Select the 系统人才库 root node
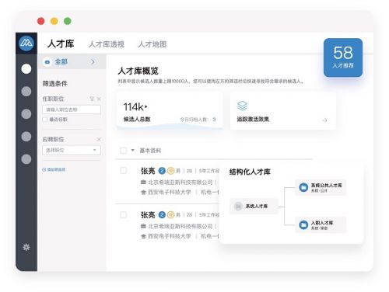The height and width of the screenshot is (292, 389). (x=254, y=206)
